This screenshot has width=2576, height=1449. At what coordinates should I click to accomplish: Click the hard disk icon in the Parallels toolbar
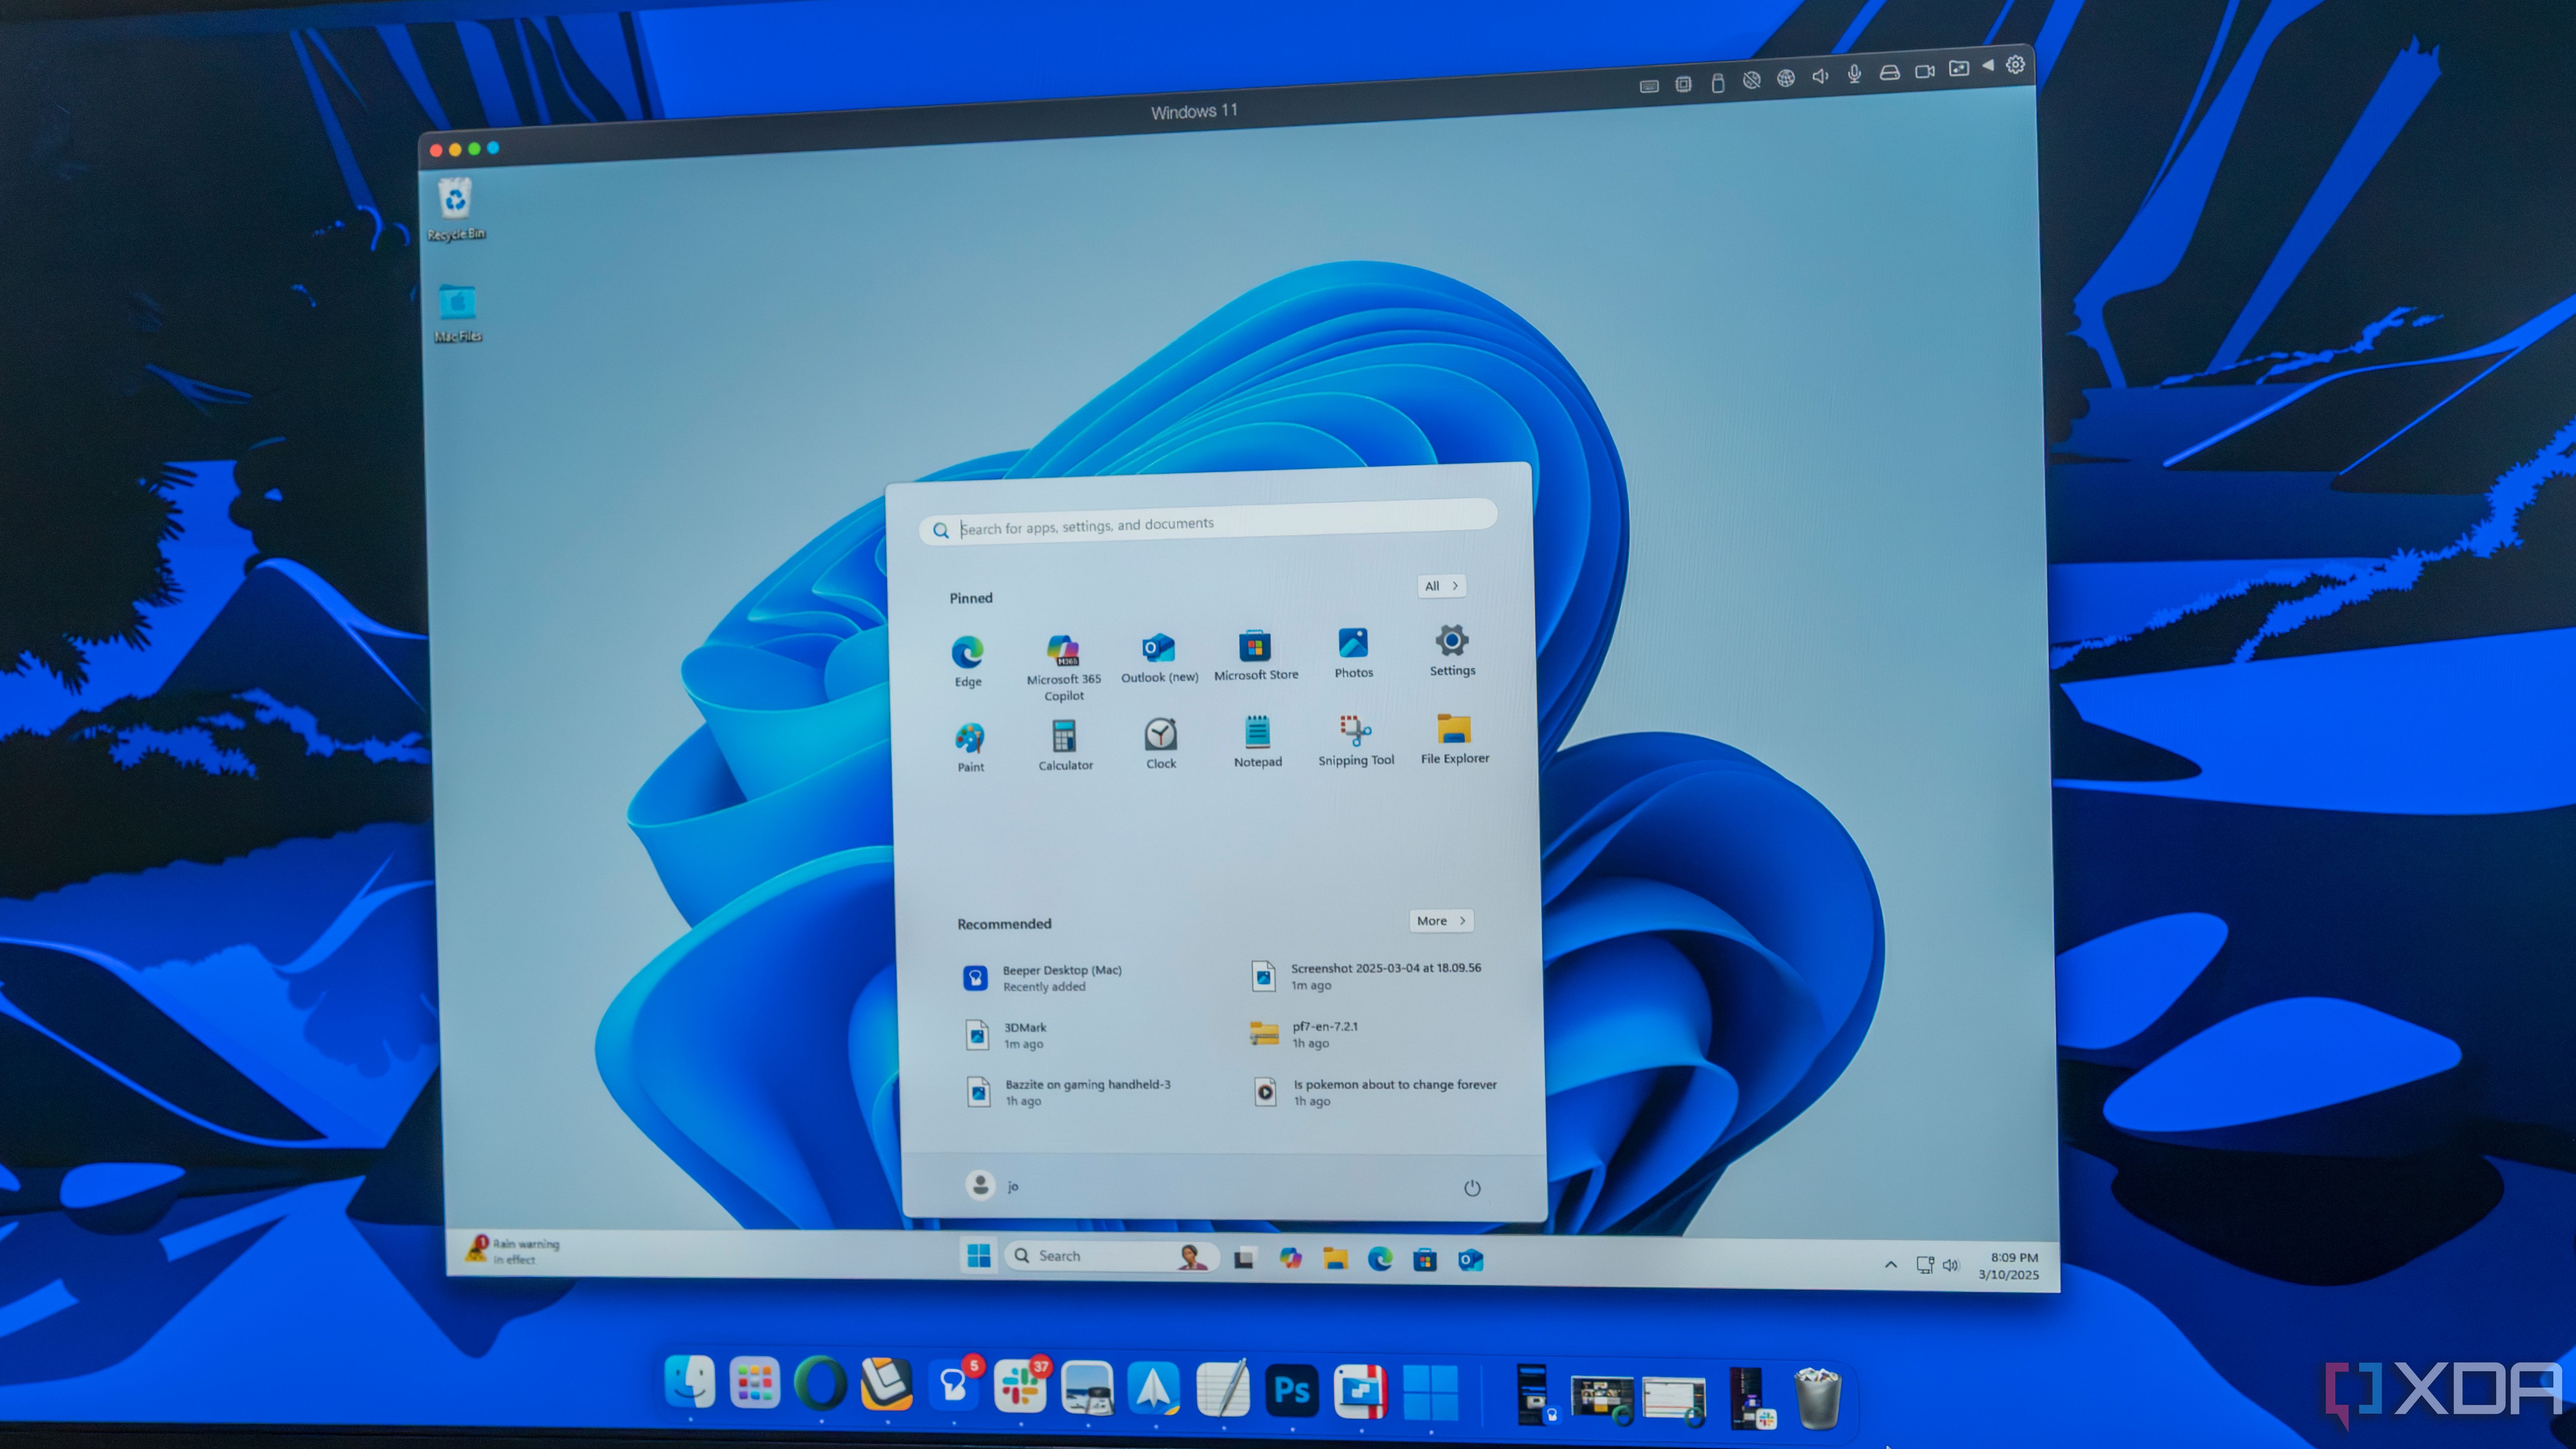[x=1889, y=72]
